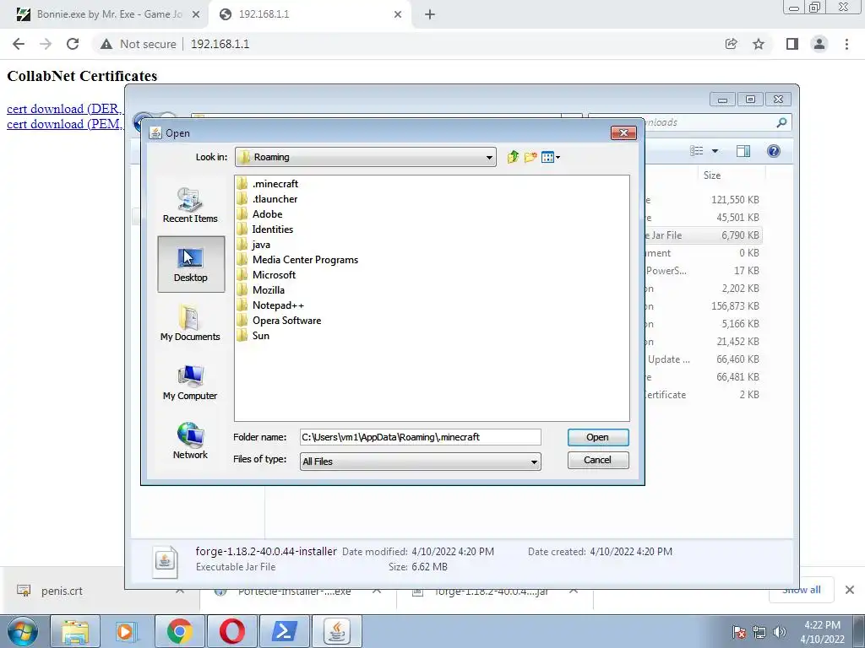Image resolution: width=865 pixels, height=648 pixels.
Task: Select the Identities folder
Action: coord(264,229)
